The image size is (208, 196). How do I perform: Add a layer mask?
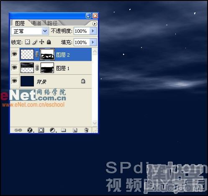click(x=41, y=130)
